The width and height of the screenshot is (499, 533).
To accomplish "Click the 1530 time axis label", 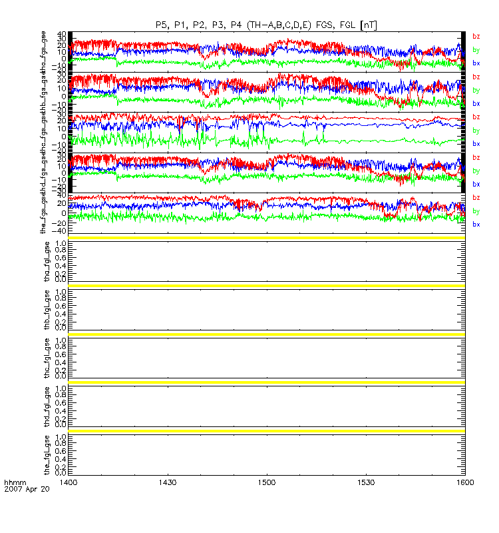I will 366,482.
